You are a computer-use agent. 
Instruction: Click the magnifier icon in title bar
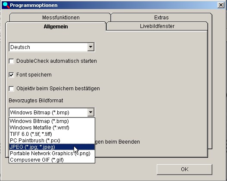point(6,5)
